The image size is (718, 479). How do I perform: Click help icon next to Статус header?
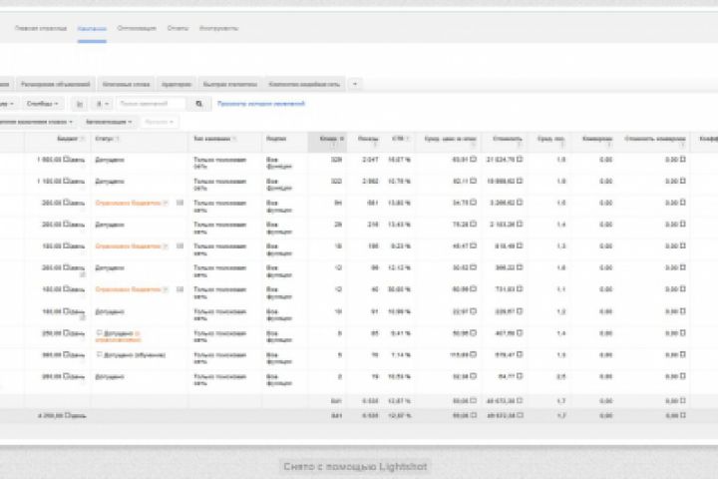pyautogui.click(x=118, y=139)
